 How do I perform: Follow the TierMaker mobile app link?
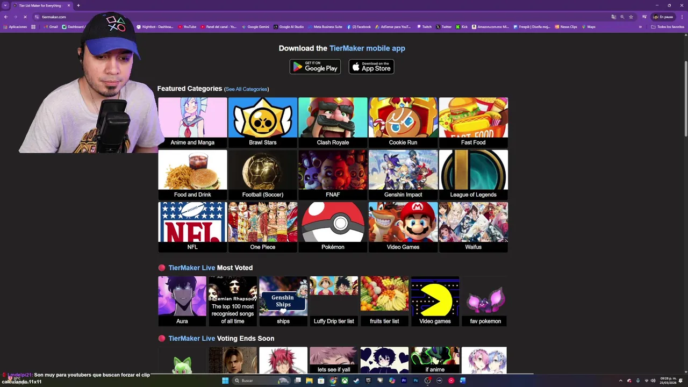click(367, 48)
